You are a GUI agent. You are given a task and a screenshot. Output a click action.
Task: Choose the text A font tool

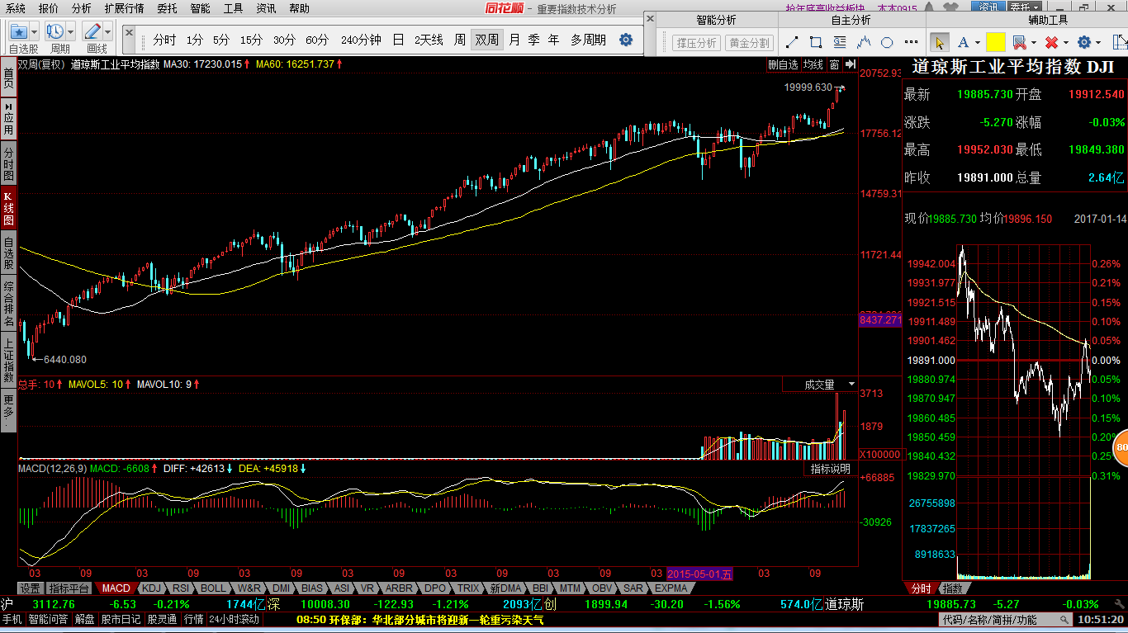(964, 42)
